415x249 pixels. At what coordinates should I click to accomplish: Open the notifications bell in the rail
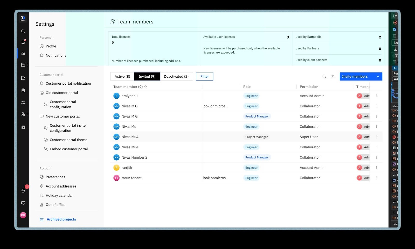[x=23, y=42]
